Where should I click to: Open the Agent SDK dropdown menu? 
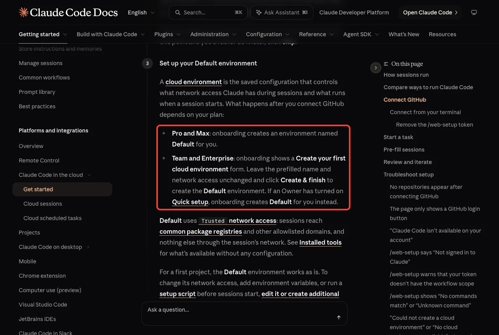(x=361, y=34)
